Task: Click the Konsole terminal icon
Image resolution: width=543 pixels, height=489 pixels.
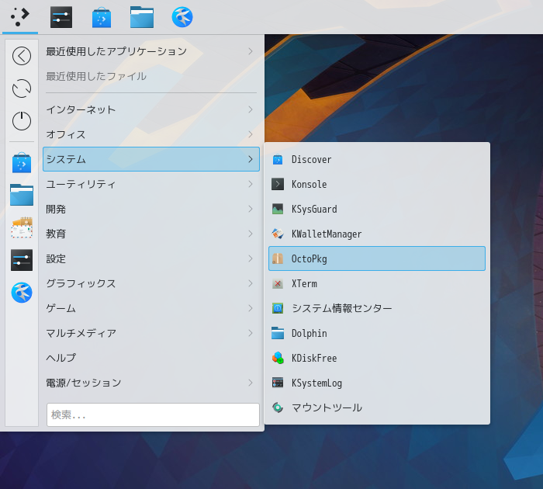Action: click(x=278, y=185)
